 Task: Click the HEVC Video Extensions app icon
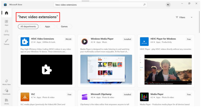(x=25, y=42)
